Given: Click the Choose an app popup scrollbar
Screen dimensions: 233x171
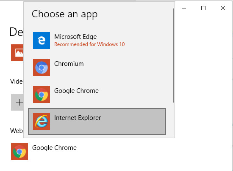Looking at the screenshot, I should coord(173,55).
